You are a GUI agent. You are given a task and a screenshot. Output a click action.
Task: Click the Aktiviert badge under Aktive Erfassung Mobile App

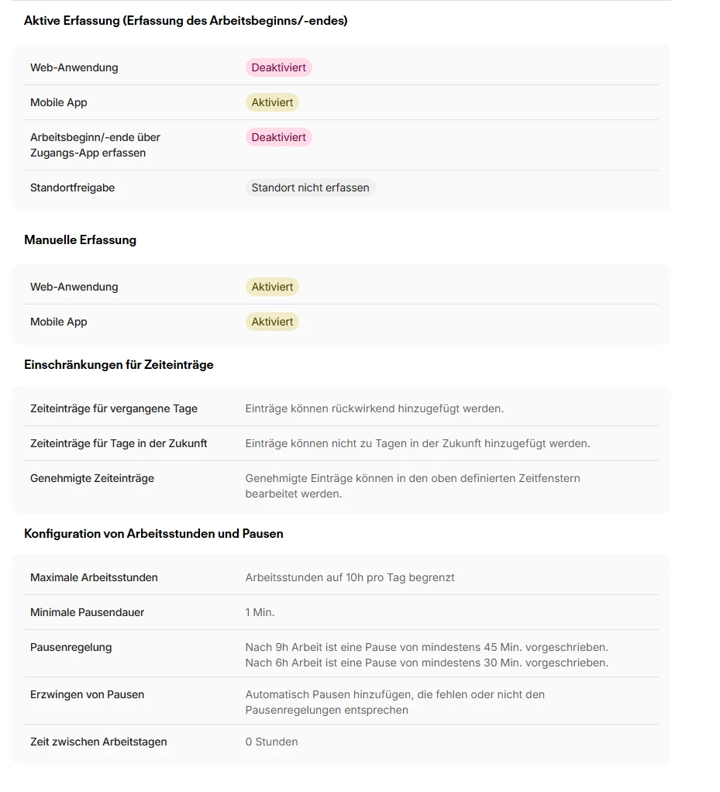[x=272, y=102]
